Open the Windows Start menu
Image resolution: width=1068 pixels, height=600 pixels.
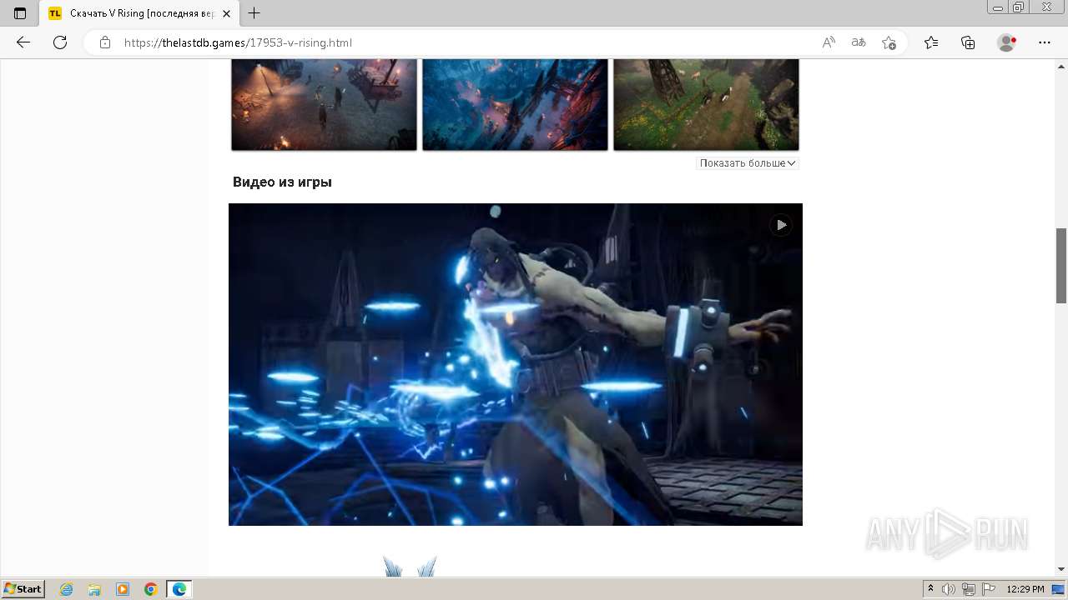tap(23, 589)
